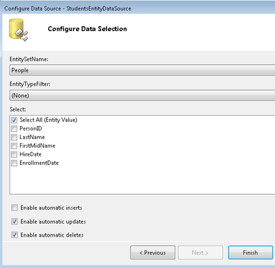The height and width of the screenshot is (268, 275).
Task: Uncheck Select All (Entity Value) checkbox
Action: tap(14, 120)
